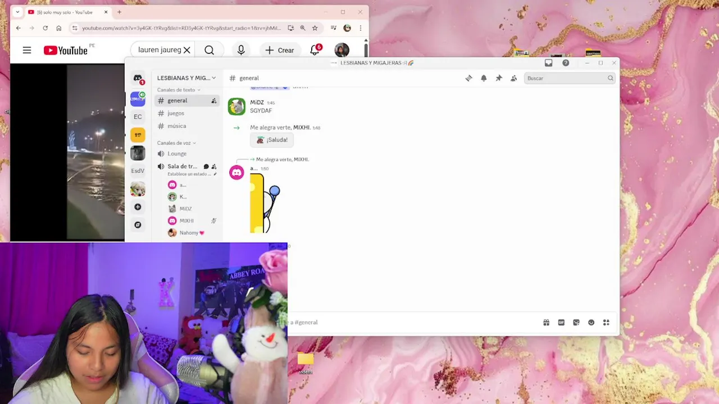Select the Sala de tr... voice channel
Image resolution: width=719 pixels, height=404 pixels.
tap(182, 167)
